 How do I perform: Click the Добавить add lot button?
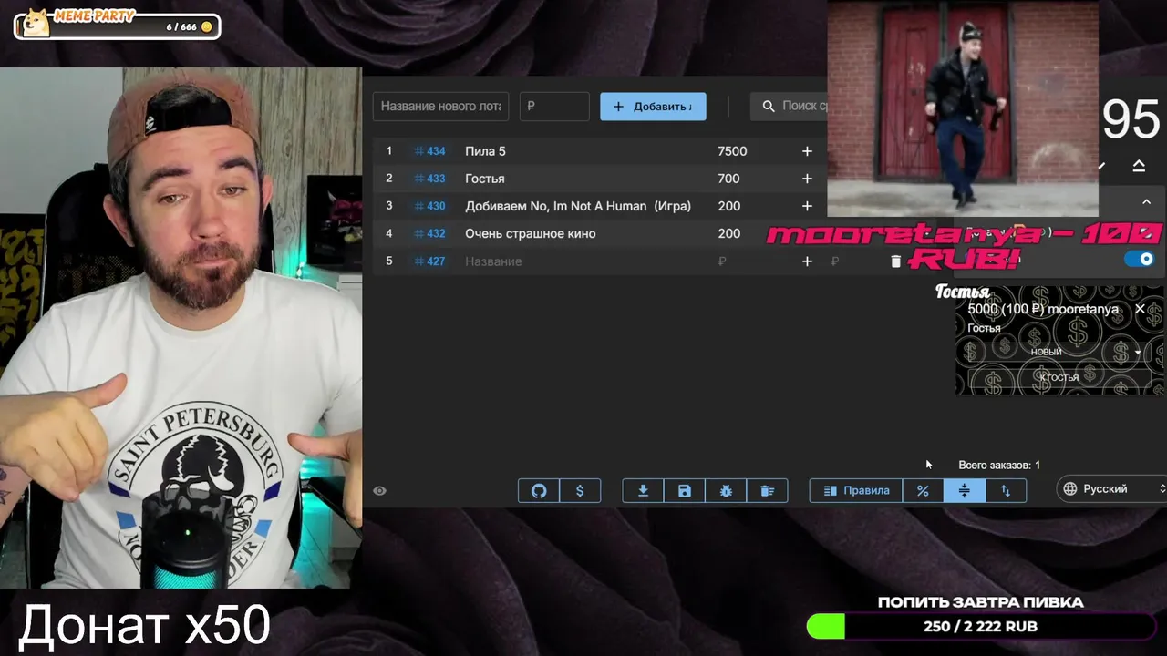pos(653,107)
